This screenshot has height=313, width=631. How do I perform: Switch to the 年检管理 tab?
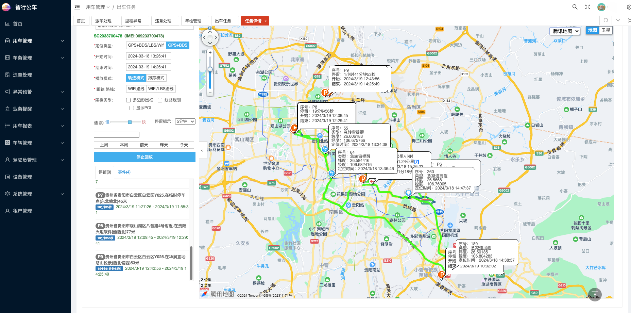point(195,21)
